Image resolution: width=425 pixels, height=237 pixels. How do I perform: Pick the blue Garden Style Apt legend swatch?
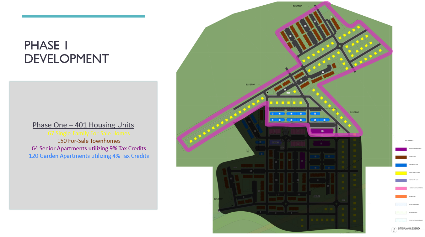pos(401,165)
